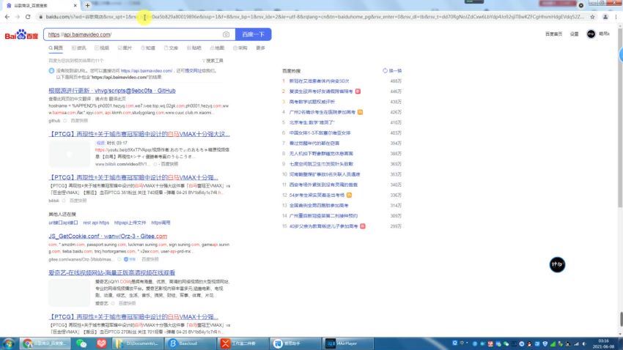The height and width of the screenshot is (350, 623).
Task: Open a new browser tab with plus button
Action: (x=87, y=5)
